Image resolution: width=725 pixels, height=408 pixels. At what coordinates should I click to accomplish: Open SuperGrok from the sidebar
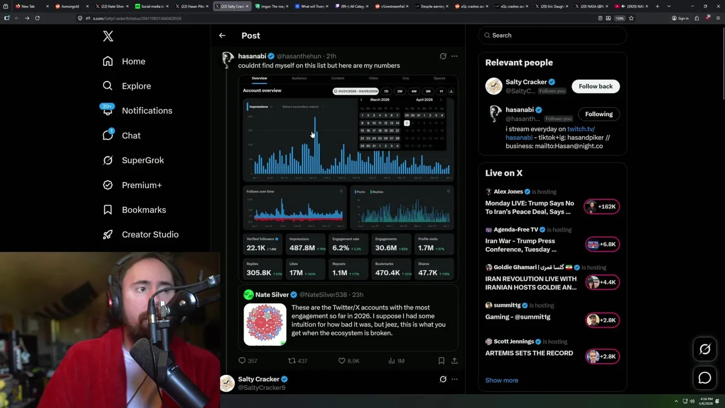pyautogui.click(x=133, y=160)
